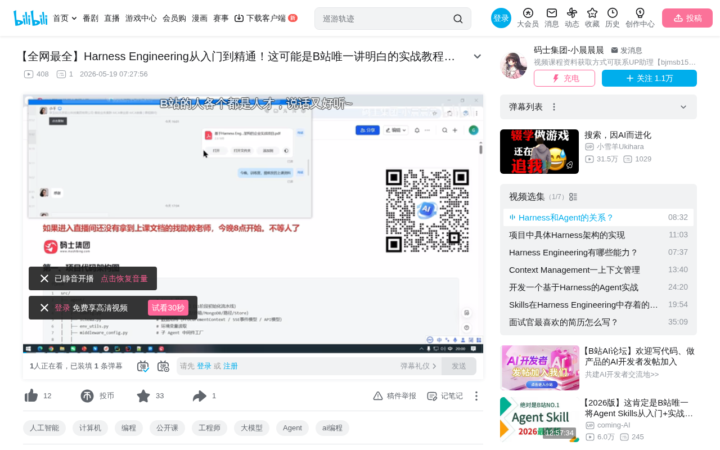Close the login for HD video prompt
720x450 pixels.
tap(44, 308)
